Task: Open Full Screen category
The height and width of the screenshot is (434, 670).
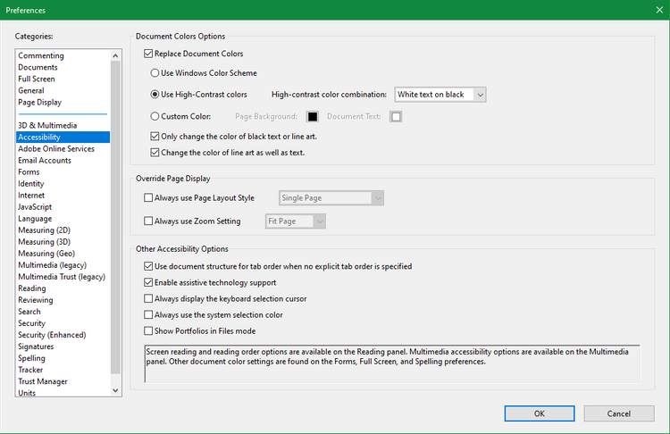Action: (37, 79)
